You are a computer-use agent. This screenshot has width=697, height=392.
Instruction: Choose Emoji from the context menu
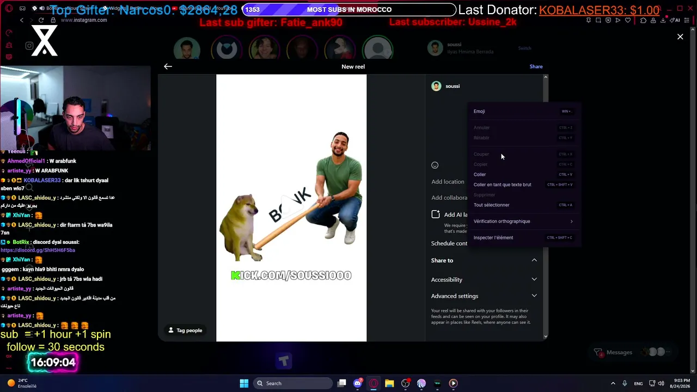click(523, 111)
